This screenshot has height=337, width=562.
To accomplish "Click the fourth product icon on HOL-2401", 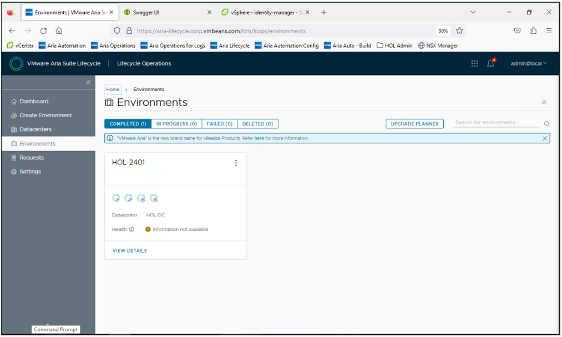I will tap(154, 198).
